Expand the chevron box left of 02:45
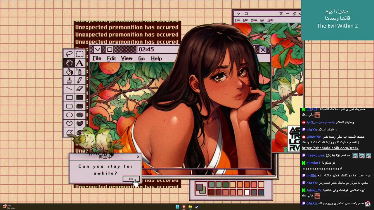This screenshot has height=210, width=374. coord(98,50)
